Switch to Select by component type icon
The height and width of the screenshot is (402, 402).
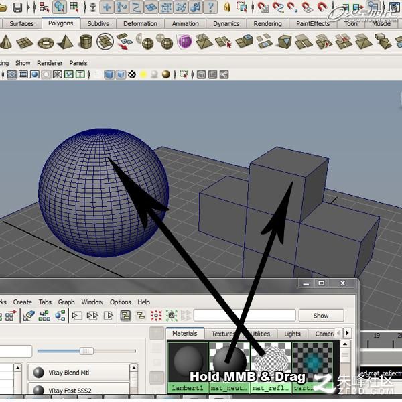click(x=74, y=7)
